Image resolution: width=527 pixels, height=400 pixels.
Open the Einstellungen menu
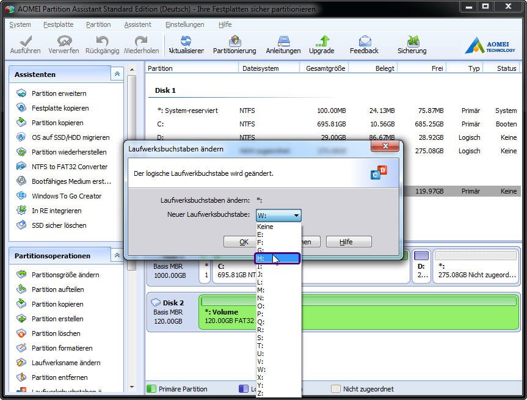184,24
